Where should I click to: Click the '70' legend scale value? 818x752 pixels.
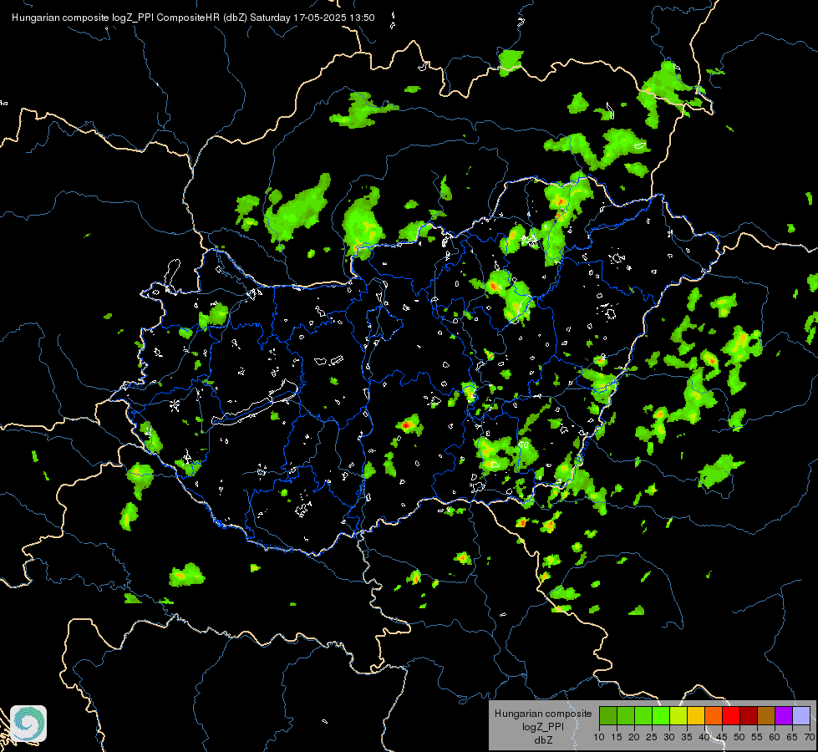pos(810,737)
